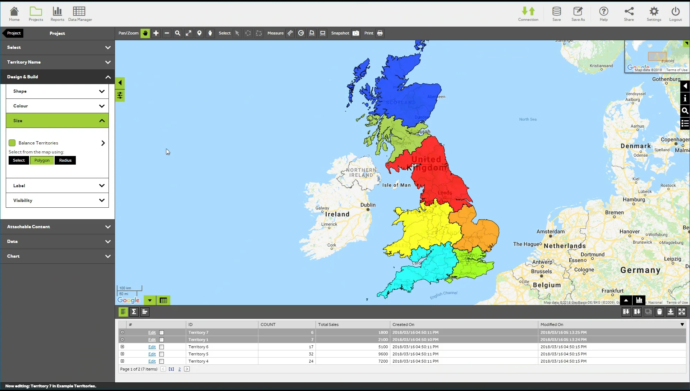The image size is (690, 391).
Task: Switch to the Projects view
Action: [x=36, y=14]
